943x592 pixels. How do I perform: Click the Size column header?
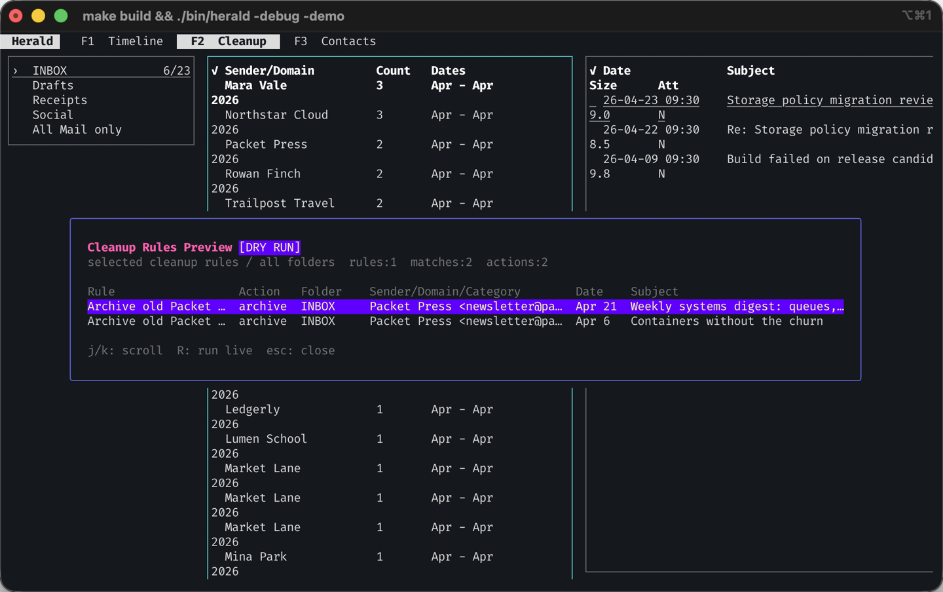[x=603, y=85]
